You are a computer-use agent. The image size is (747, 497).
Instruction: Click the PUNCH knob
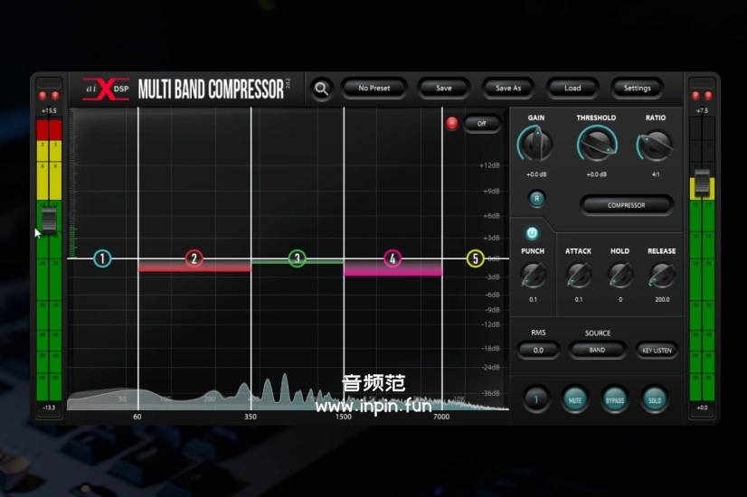(533, 276)
